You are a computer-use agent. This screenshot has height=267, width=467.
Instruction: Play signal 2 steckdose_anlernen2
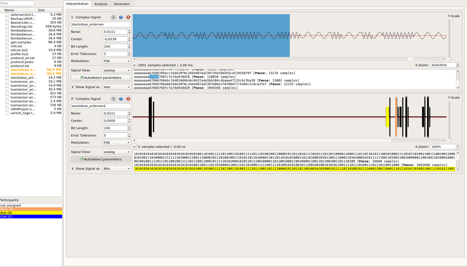click(113, 99)
